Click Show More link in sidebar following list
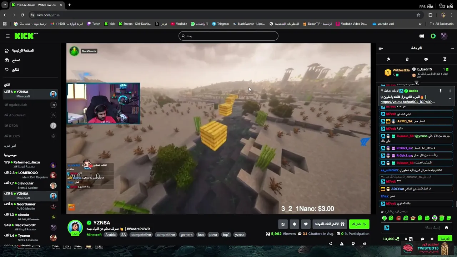457x257 pixels. (10, 146)
